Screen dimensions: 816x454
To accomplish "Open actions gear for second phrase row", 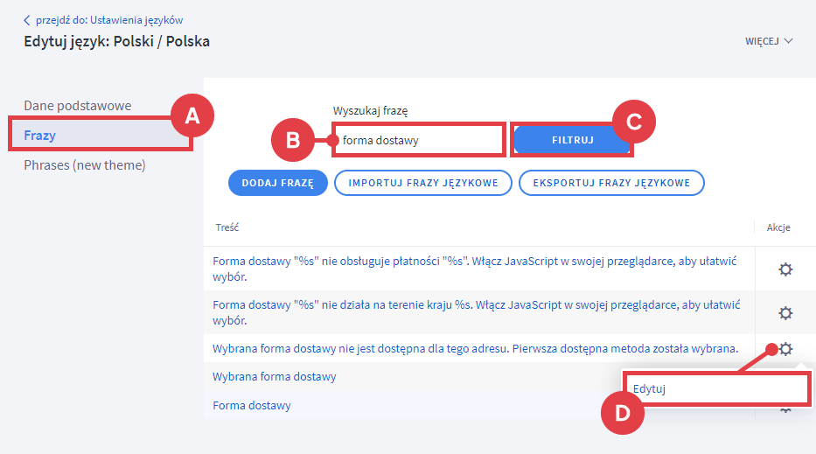I will (785, 312).
